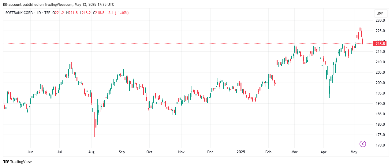Click the Mar label on the time axis

click(x=294, y=152)
